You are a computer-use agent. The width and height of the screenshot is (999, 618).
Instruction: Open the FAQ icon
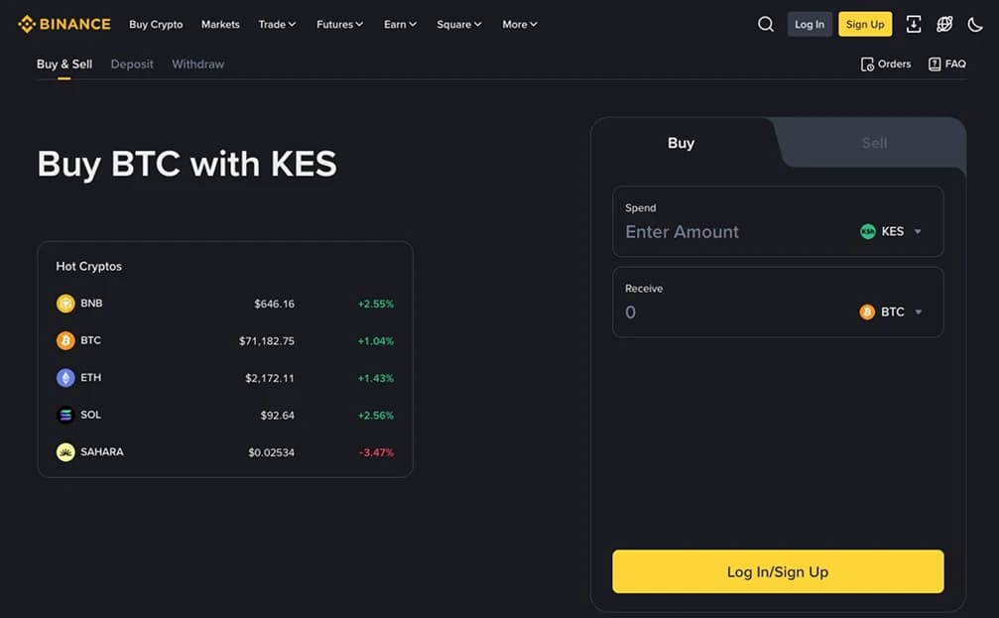click(x=934, y=63)
